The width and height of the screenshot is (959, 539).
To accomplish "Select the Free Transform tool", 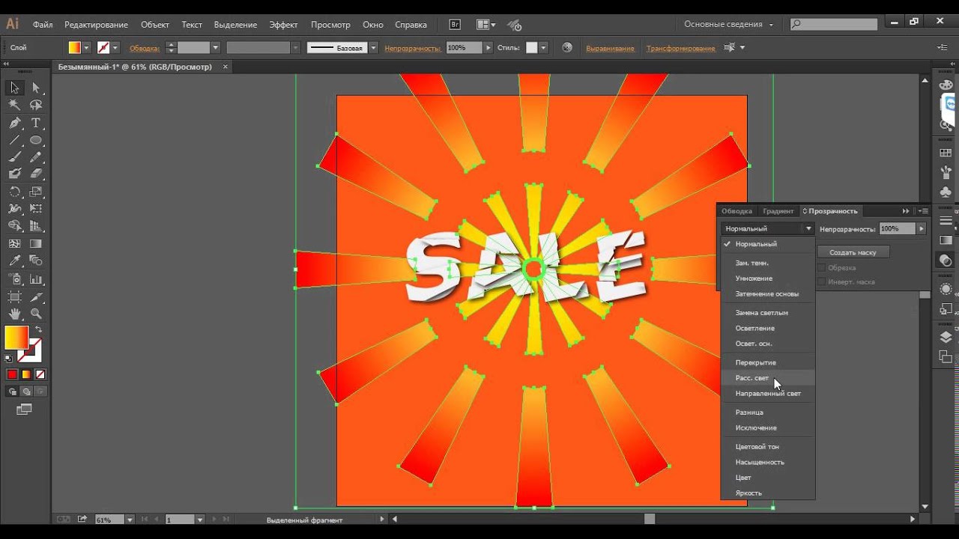I will point(36,209).
